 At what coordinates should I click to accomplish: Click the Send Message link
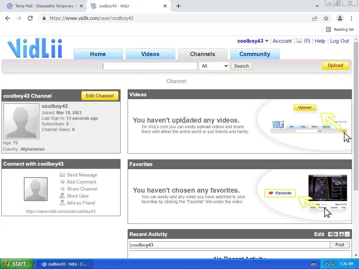82,175
